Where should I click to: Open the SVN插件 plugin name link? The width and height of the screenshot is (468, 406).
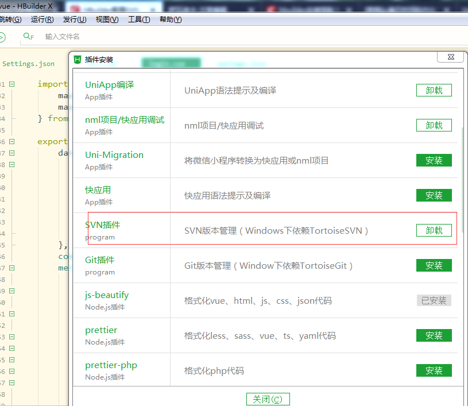pyautogui.click(x=102, y=225)
